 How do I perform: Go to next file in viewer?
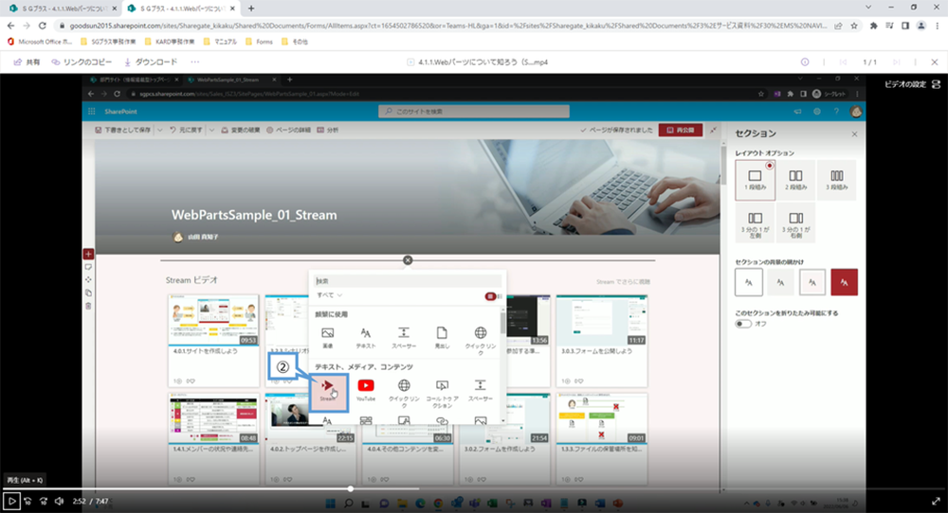[x=897, y=62]
